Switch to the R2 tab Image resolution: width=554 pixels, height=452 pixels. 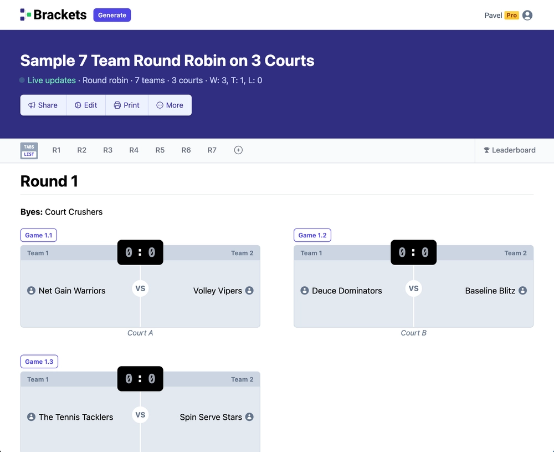tap(81, 150)
